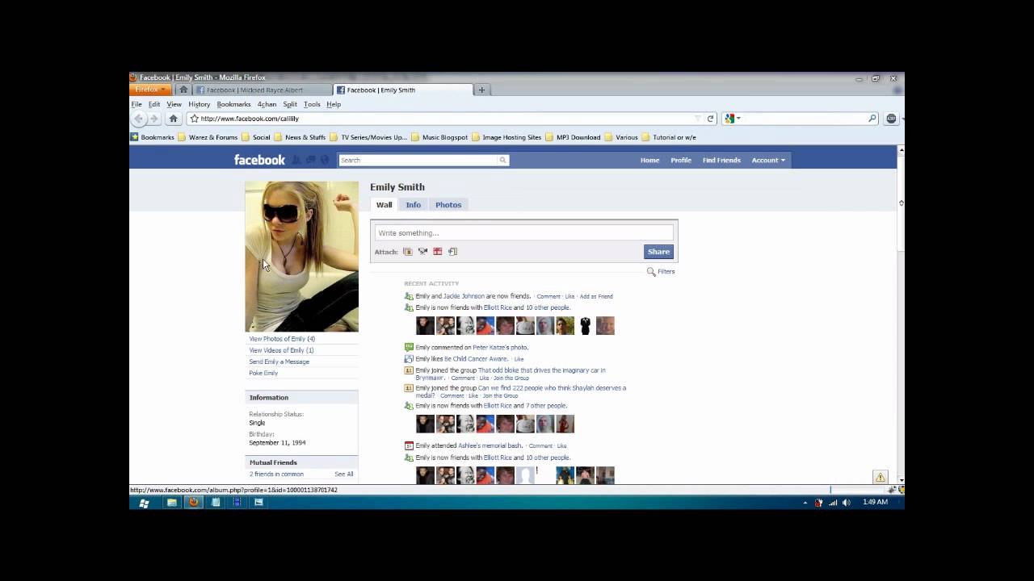This screenshot has height=581, width=1034.
Task: Attach a link using last Attach icon
Action: coord(452,252)
